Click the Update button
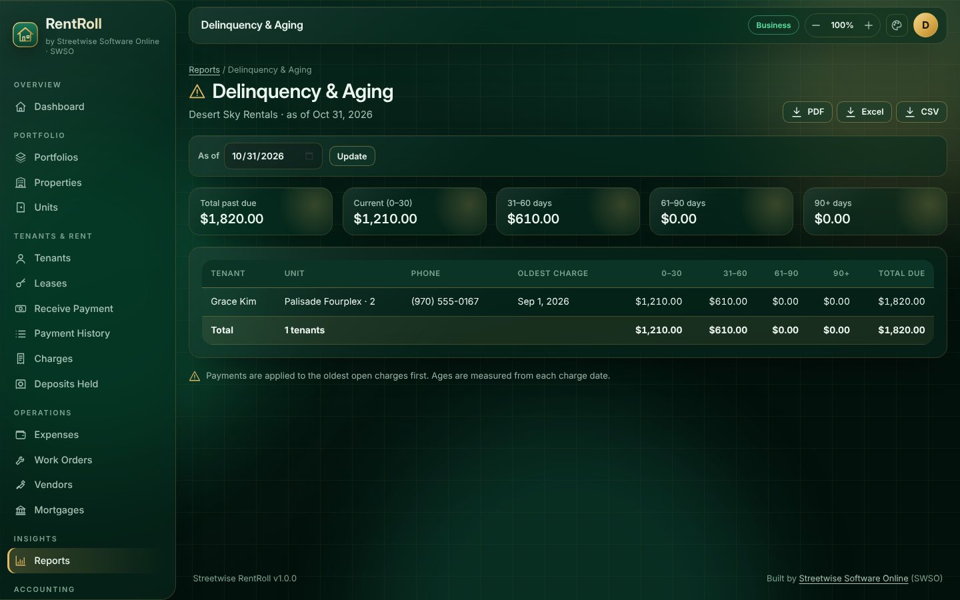 click(x=352, y=156)
